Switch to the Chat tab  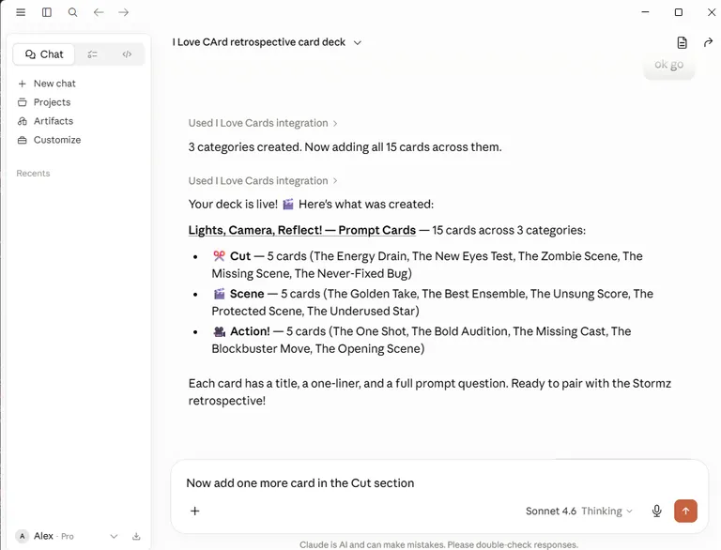tap(44, 54)
